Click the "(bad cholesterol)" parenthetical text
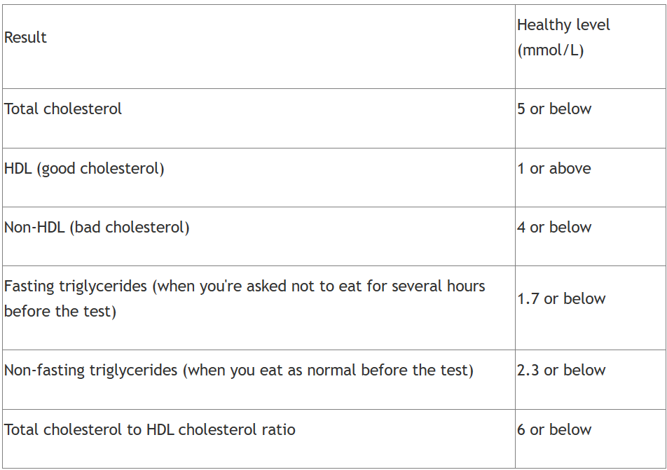The width and height of the screenshot is (667, 470). coord(130,228)
